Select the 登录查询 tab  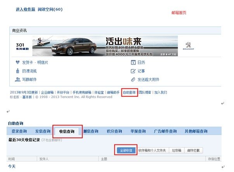pyautogui.click(x=19, y=131)
